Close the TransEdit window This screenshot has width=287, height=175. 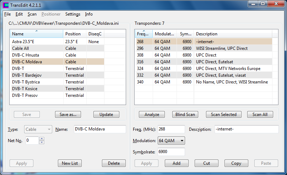[276, 4]
